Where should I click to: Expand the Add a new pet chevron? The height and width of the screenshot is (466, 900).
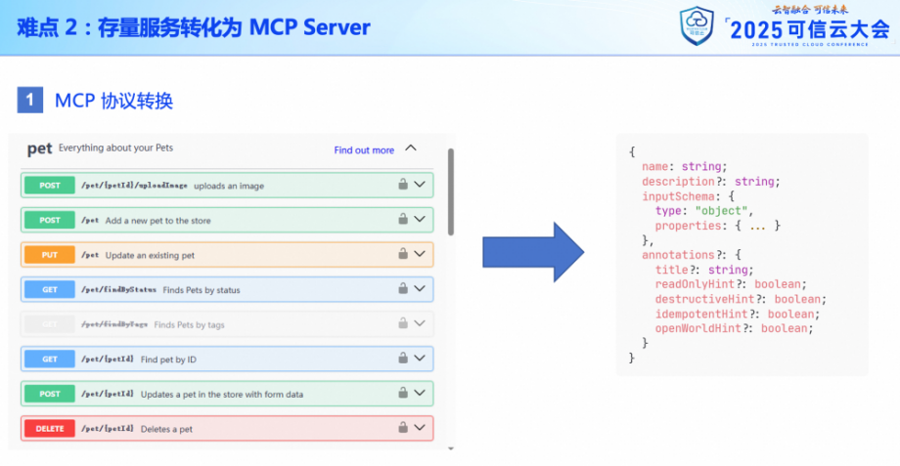click(x=420, y=219)
